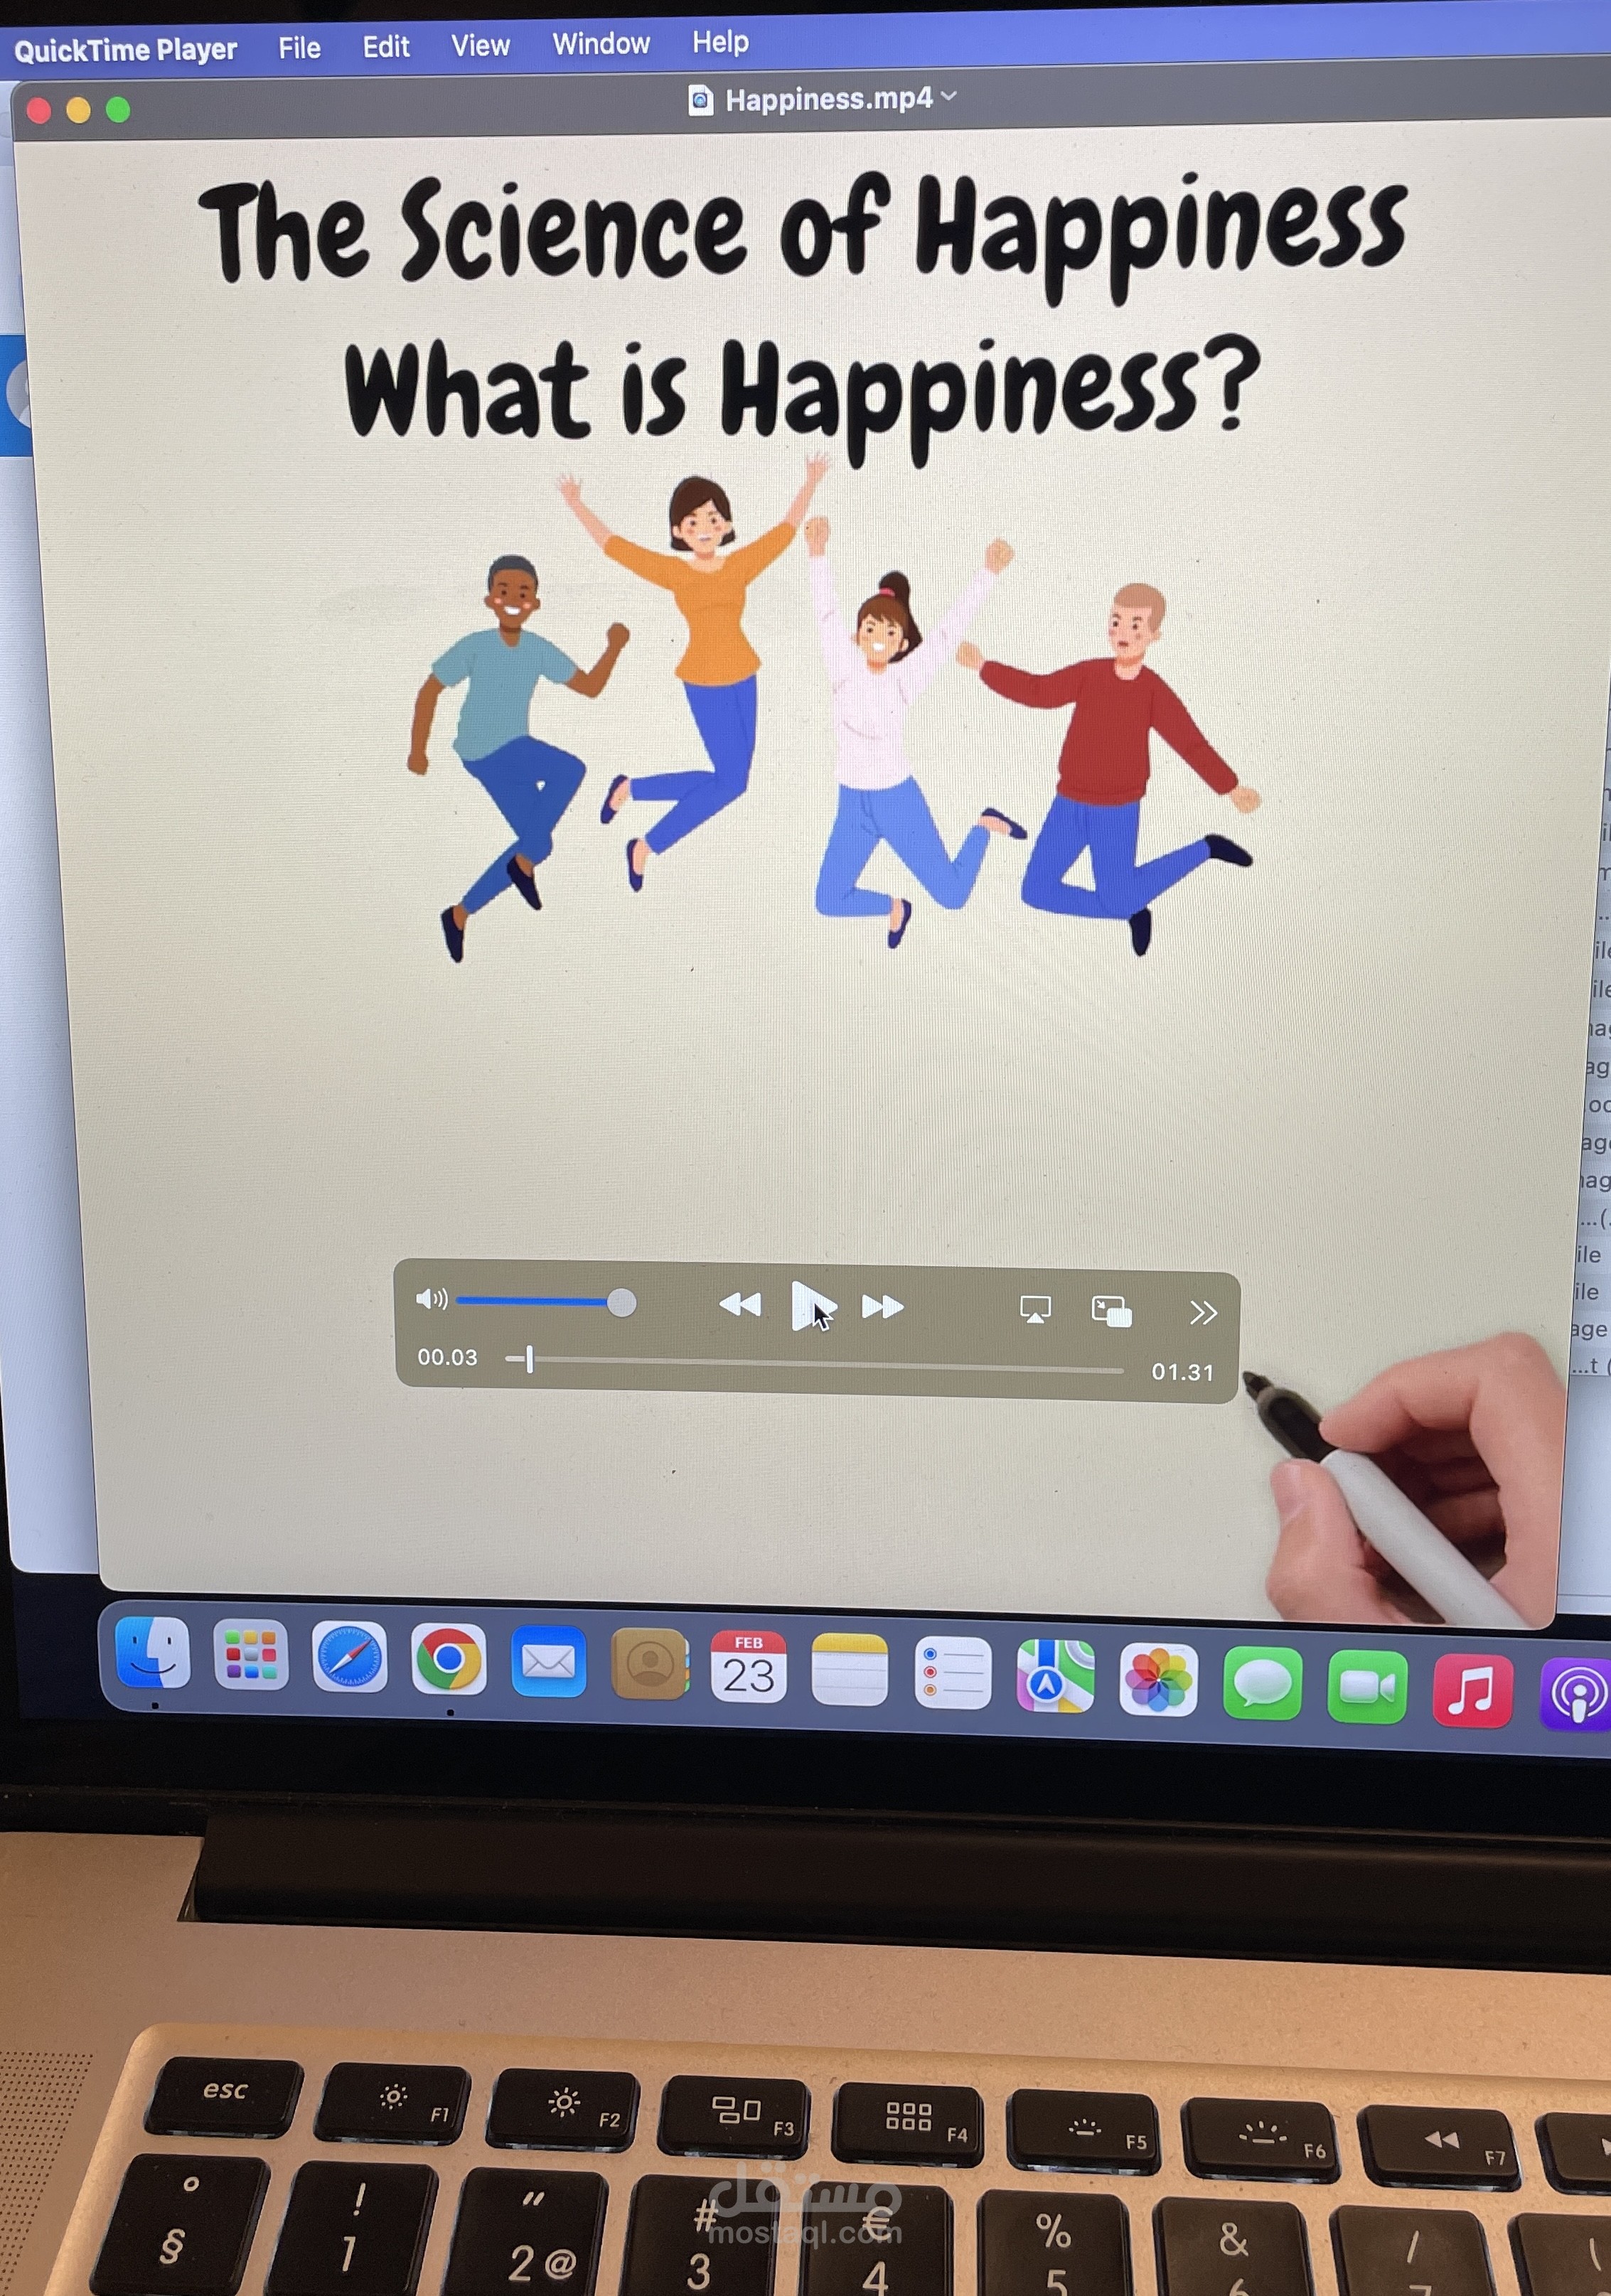The width and height of the screenshot is (1611, 2296).
Task: Launch Safari from the Dock
Action: 349,1657
